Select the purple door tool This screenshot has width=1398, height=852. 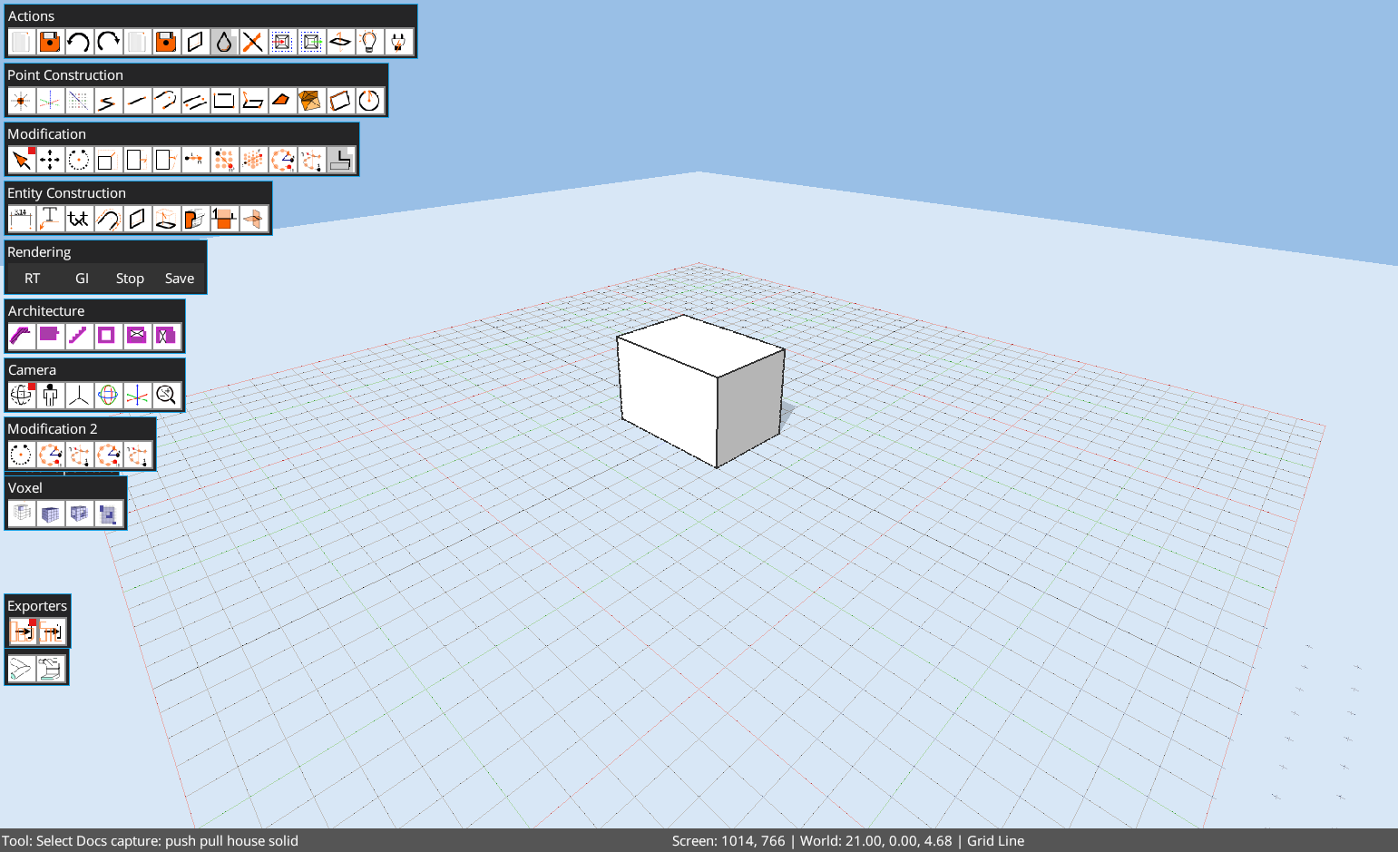click(x=166, y=337)
